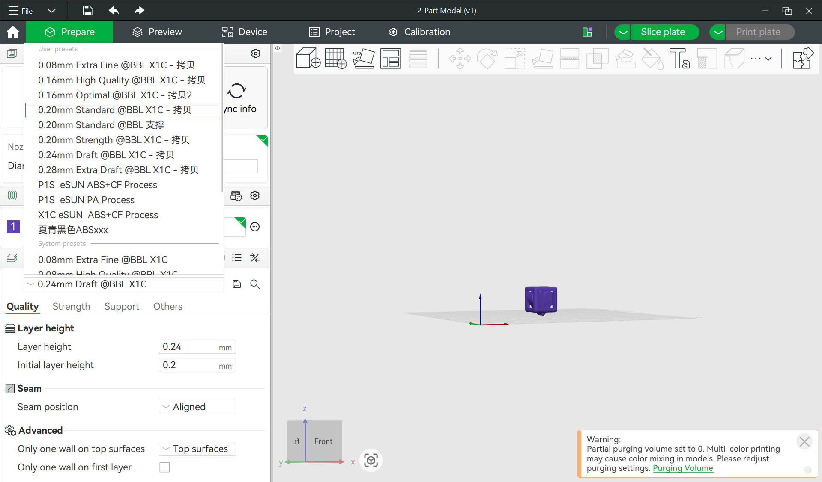822x482 pixels.
Task: Toggle the green layout panel icon
Action: 587,32
